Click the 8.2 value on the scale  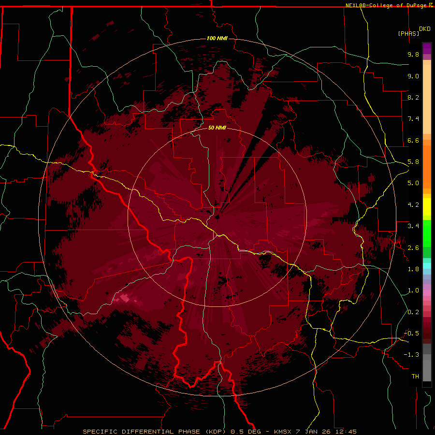click(413, 97)
